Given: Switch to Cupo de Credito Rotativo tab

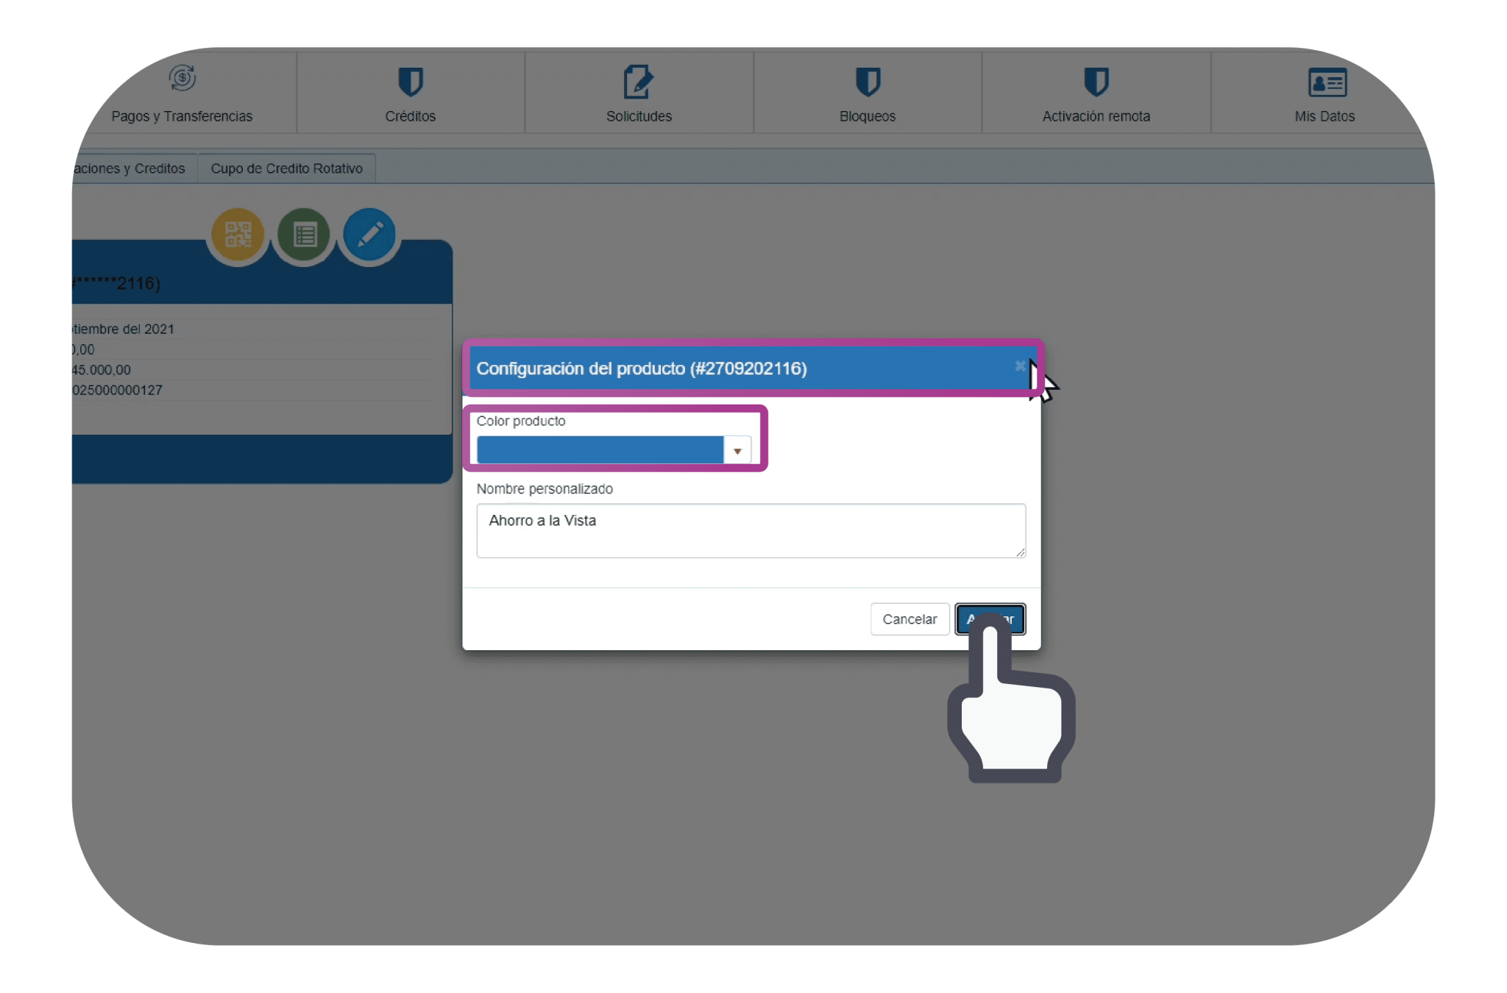Looking at the screenshot, I should coord(286,168).
